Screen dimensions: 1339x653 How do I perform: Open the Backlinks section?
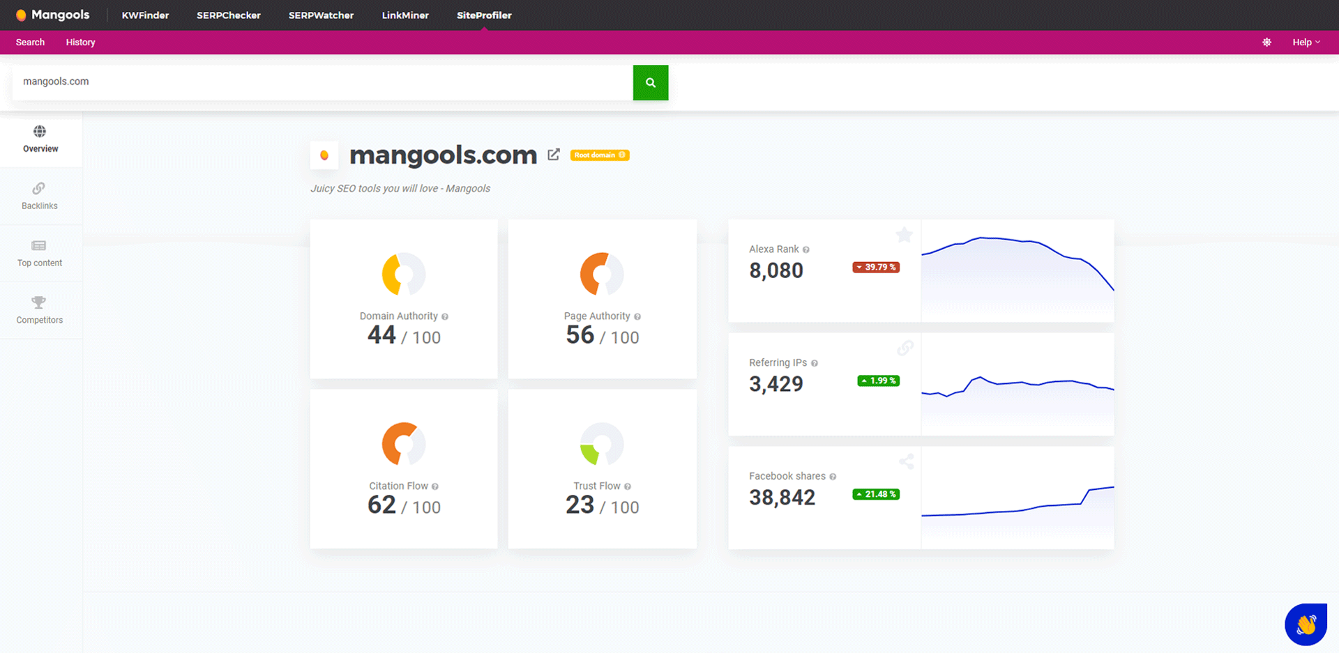[x=40, y=196]
